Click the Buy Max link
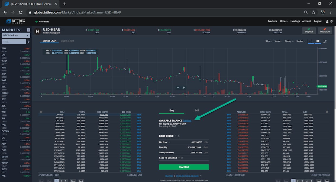 [x=169, y=176]
